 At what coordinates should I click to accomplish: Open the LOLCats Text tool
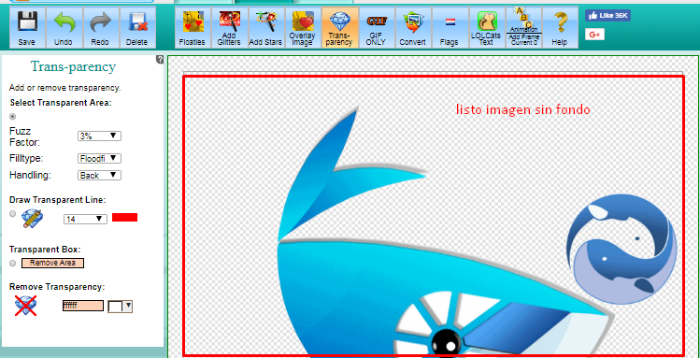[x=486, y=28]
